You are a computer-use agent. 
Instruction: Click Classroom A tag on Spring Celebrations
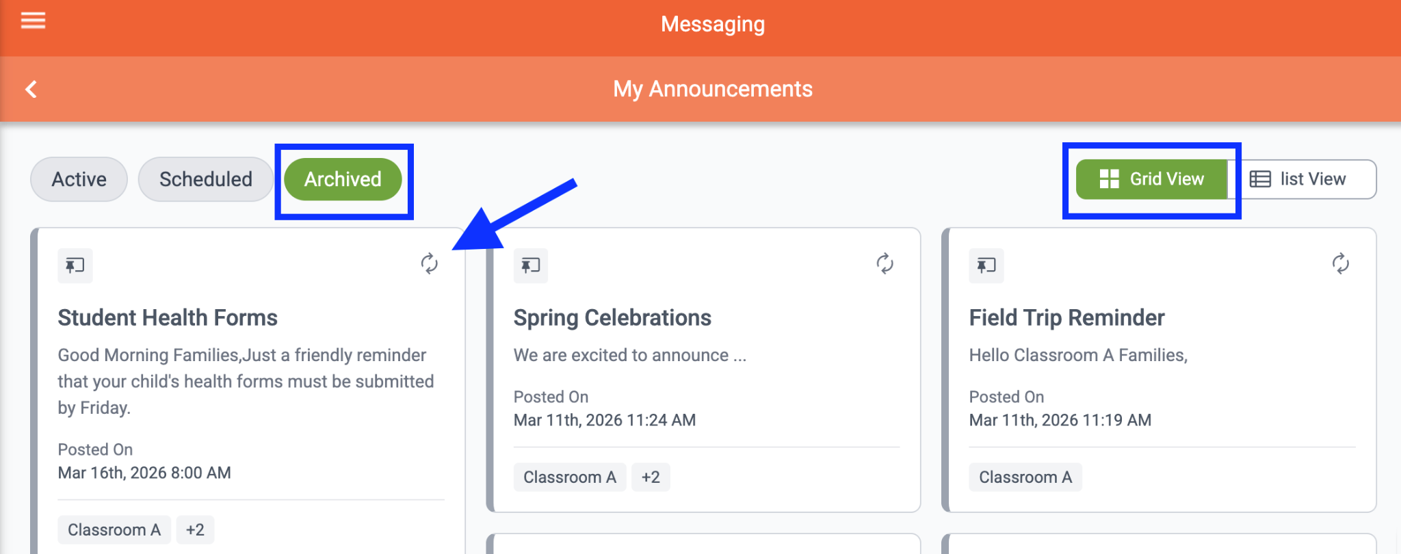pyautogui.click(x=569, y=477)
